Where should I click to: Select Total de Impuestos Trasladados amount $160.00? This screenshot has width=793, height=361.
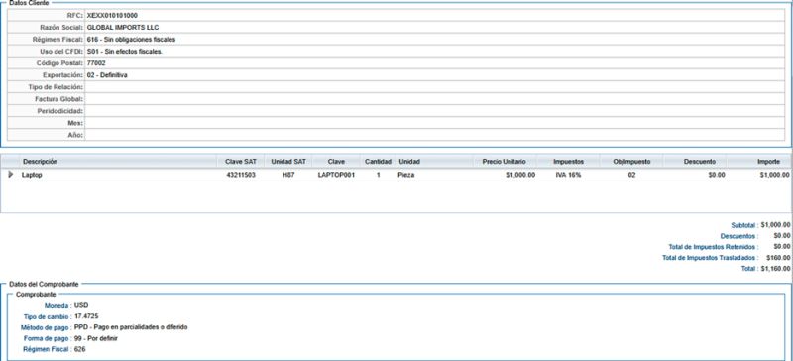coord(778,258)
